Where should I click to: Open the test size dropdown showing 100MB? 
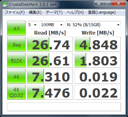coord(52,25)
